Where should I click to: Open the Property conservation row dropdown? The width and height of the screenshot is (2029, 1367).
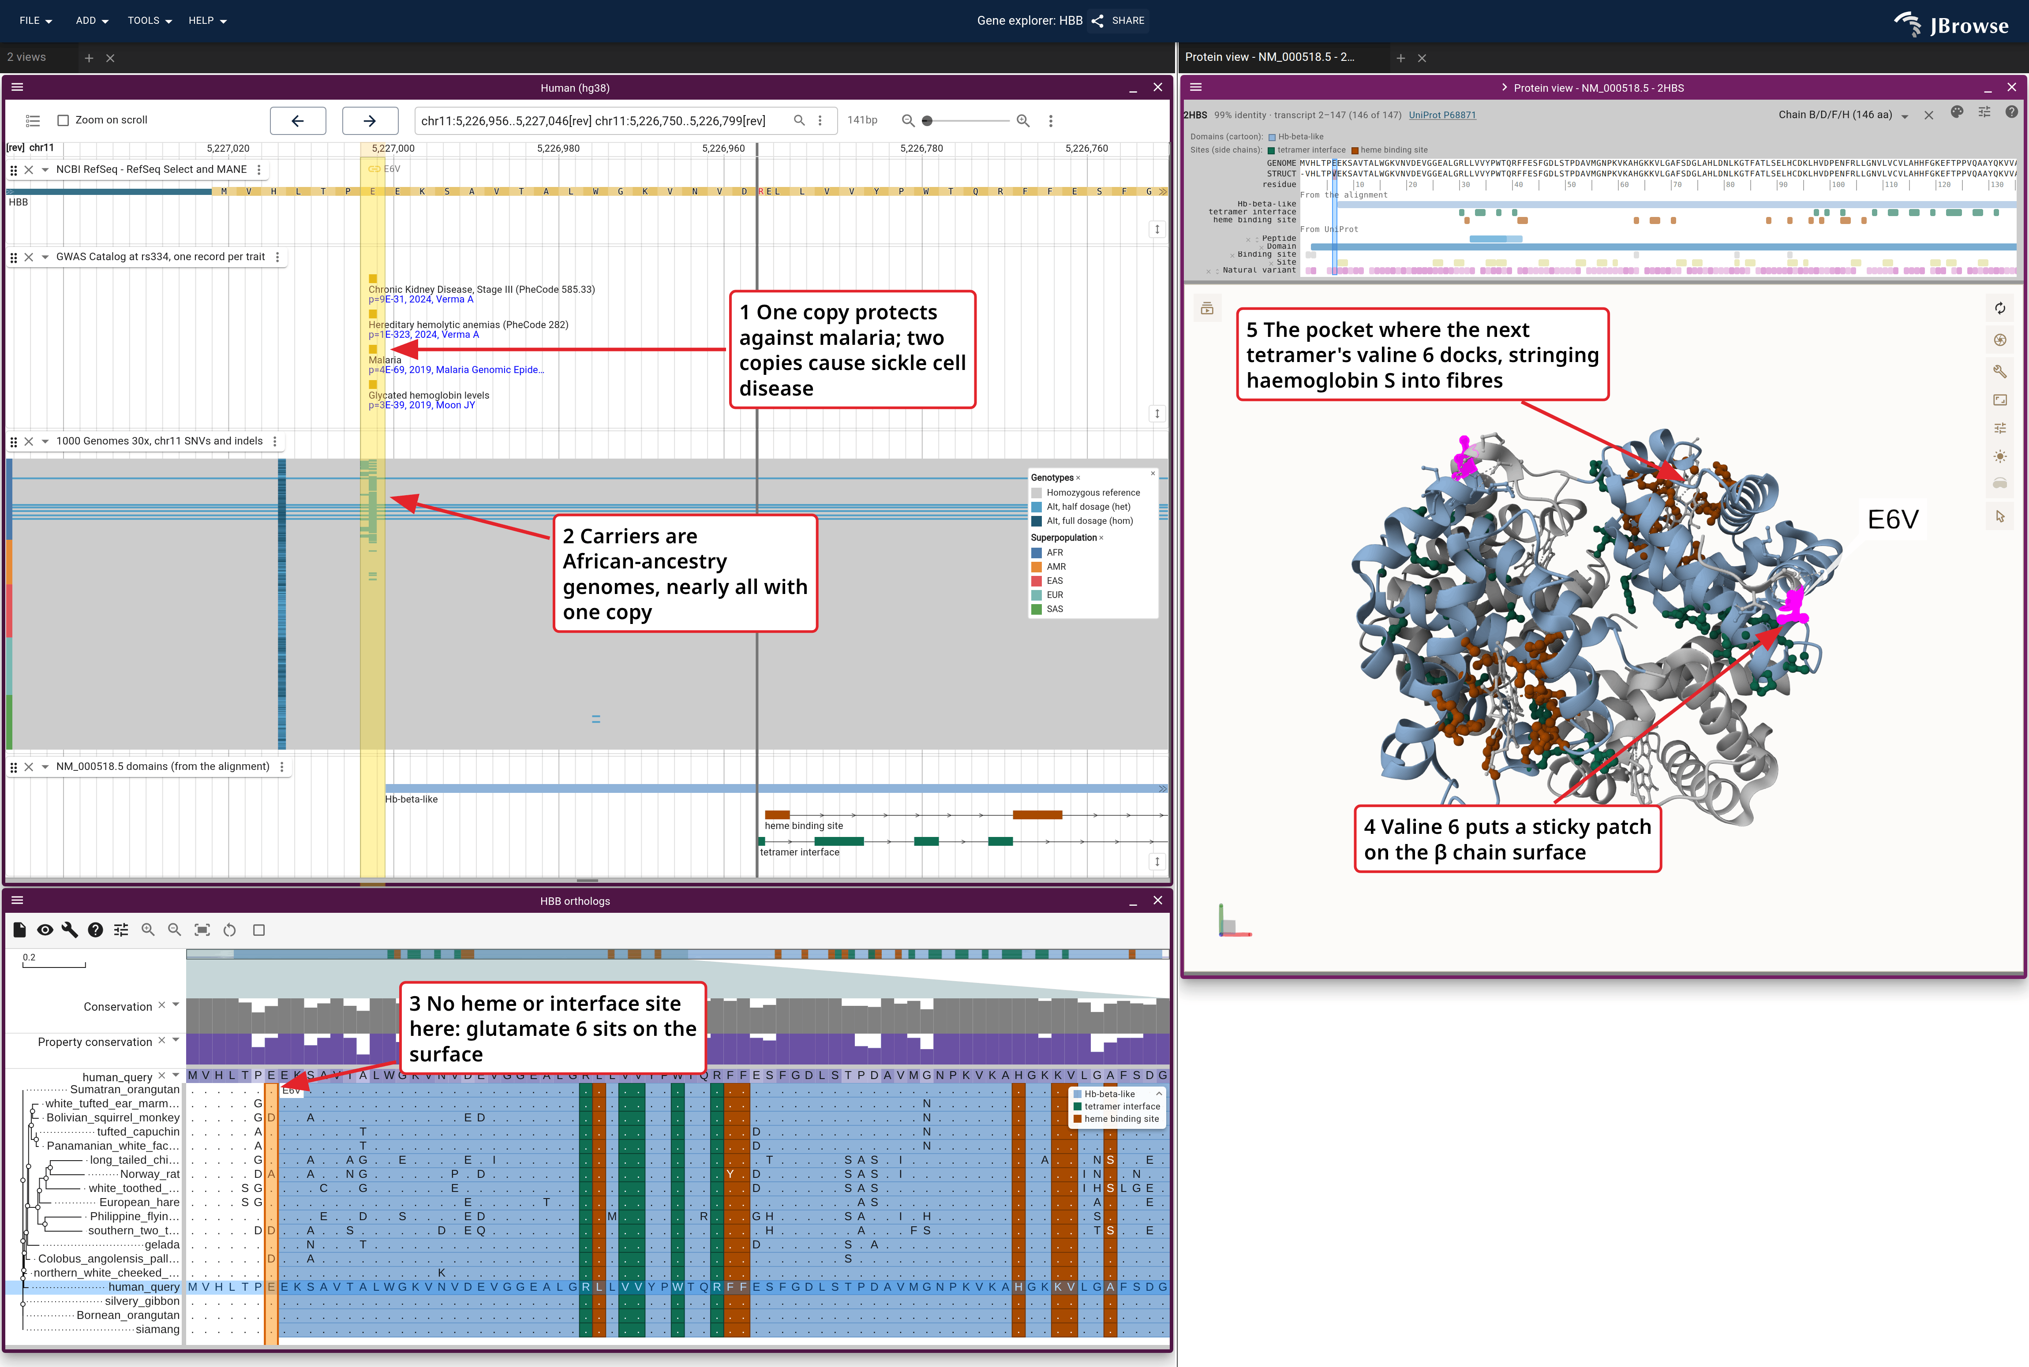(x=176, y=1040)
